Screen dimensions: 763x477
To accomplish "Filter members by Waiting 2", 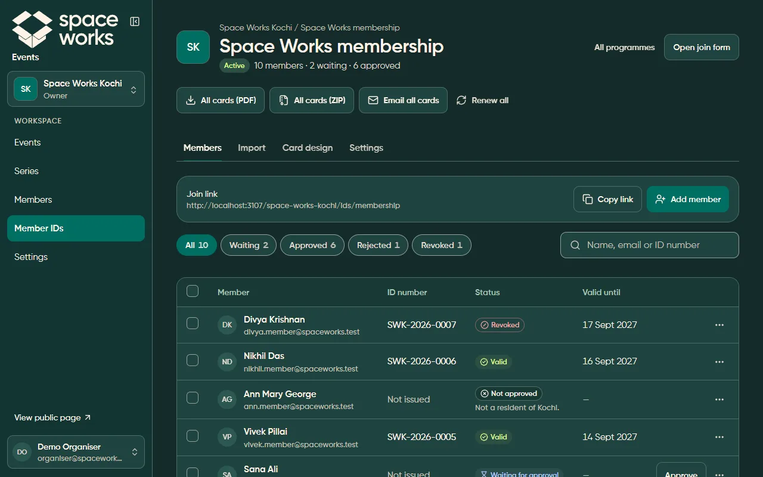I will (249, 245).
